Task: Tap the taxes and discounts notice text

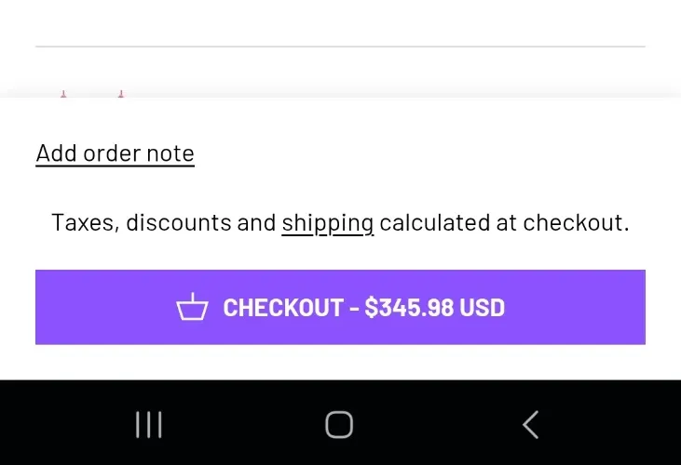Action: click(163, 223)
